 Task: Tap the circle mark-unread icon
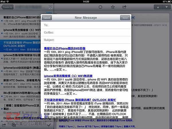pyautogui.click(x=100, y=7)
